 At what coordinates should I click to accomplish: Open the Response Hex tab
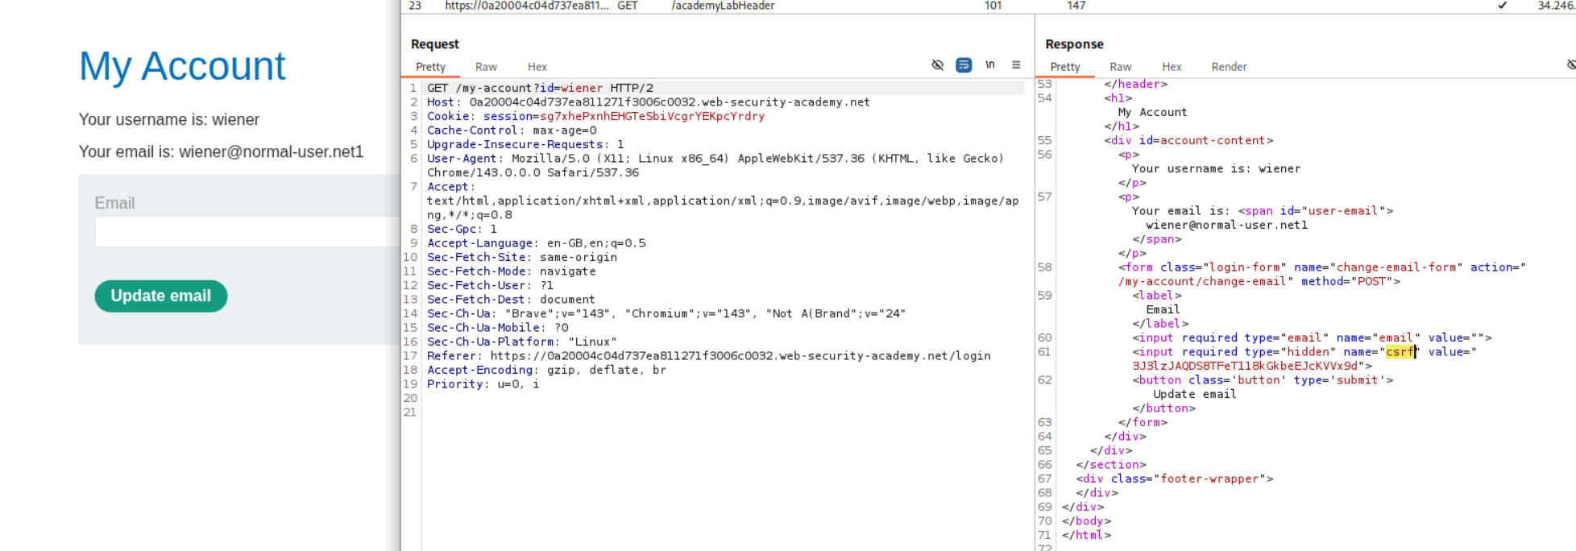[1172, 67]
